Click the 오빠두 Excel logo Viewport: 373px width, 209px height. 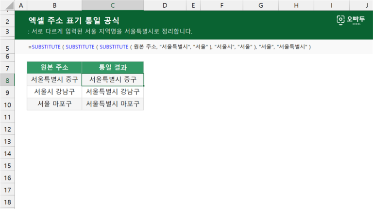351,20
